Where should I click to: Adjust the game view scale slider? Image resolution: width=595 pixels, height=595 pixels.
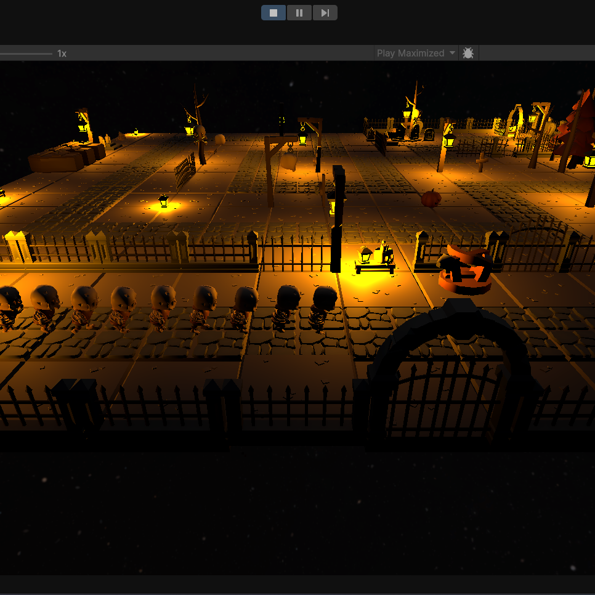click(25, 54)
